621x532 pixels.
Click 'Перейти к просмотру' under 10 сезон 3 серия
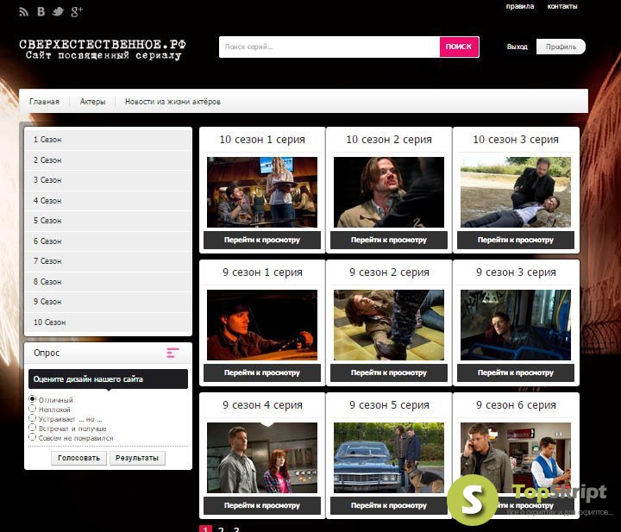516,240
